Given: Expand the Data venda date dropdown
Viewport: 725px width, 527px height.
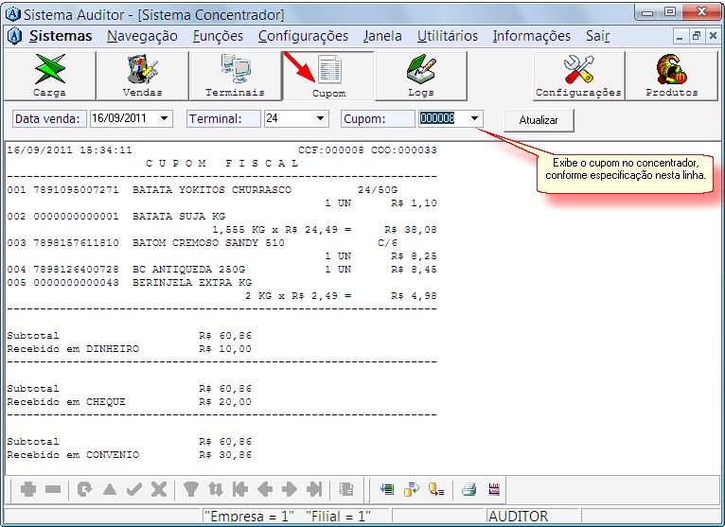Looking at the screenshot, I should pos(165,119).
